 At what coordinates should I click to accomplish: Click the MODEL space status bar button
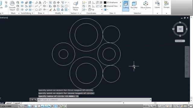click(x=146, y=106)
